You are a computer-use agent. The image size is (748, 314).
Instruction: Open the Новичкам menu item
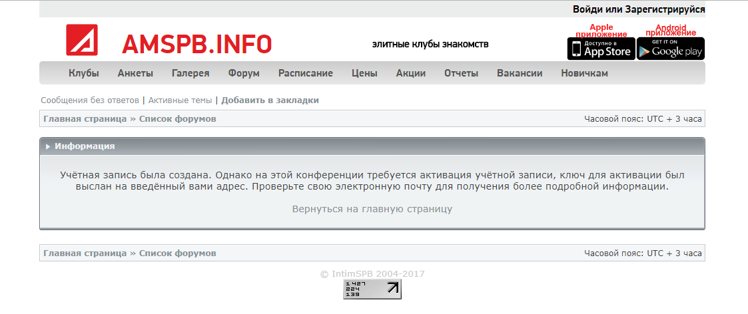[584, 73]
